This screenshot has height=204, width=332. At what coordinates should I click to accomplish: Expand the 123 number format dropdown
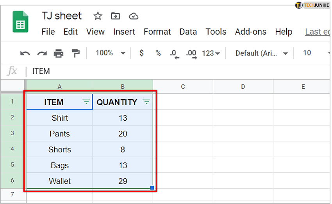pyautogui.click(x=211, y=53)
